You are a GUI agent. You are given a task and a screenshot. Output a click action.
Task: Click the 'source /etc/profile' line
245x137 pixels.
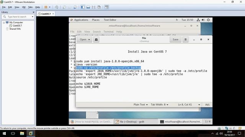point(91,77)
